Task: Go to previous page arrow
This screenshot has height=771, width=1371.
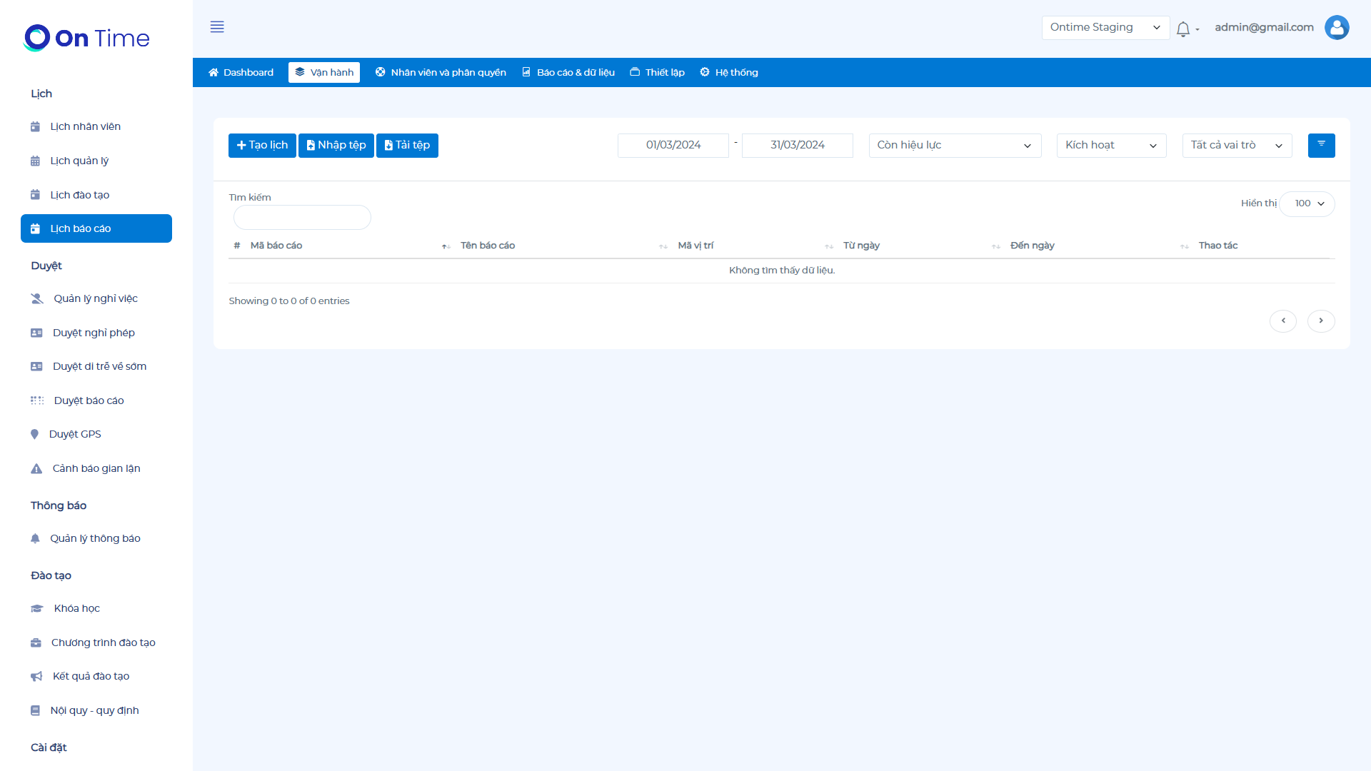Action: [1282, 321]
